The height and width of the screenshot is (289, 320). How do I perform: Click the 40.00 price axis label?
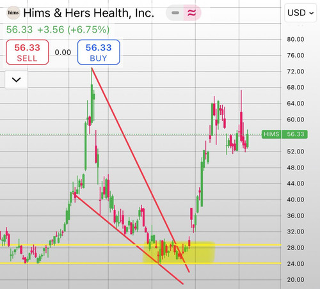tap(296, 199)
